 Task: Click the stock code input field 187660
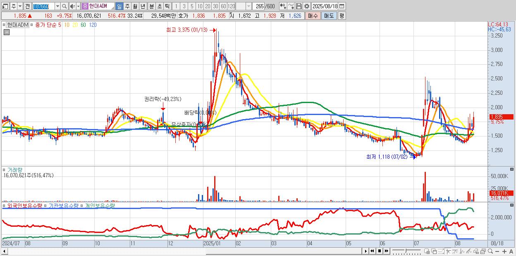tap(43, 6)
